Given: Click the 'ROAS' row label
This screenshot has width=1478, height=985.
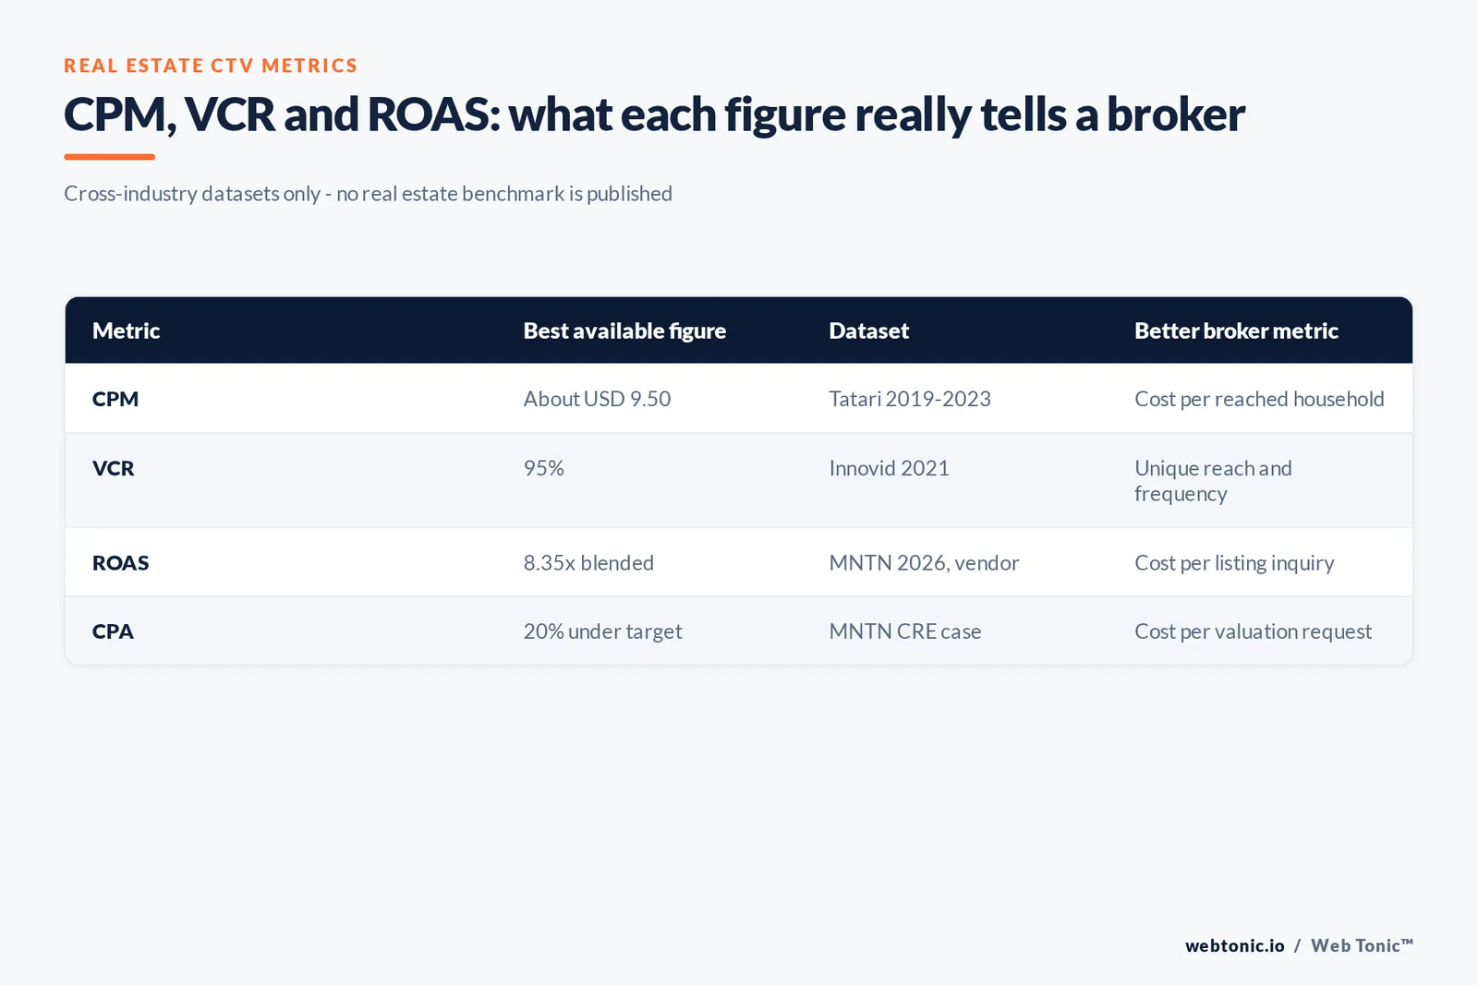Looking at the screenshot, I should point(120,563).
